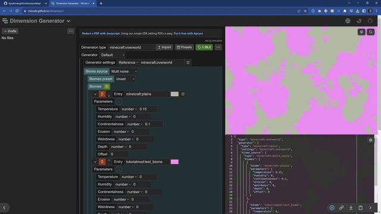Open the Generator Default dropdown
Screen dimensions: 381x214
point(113,55)
